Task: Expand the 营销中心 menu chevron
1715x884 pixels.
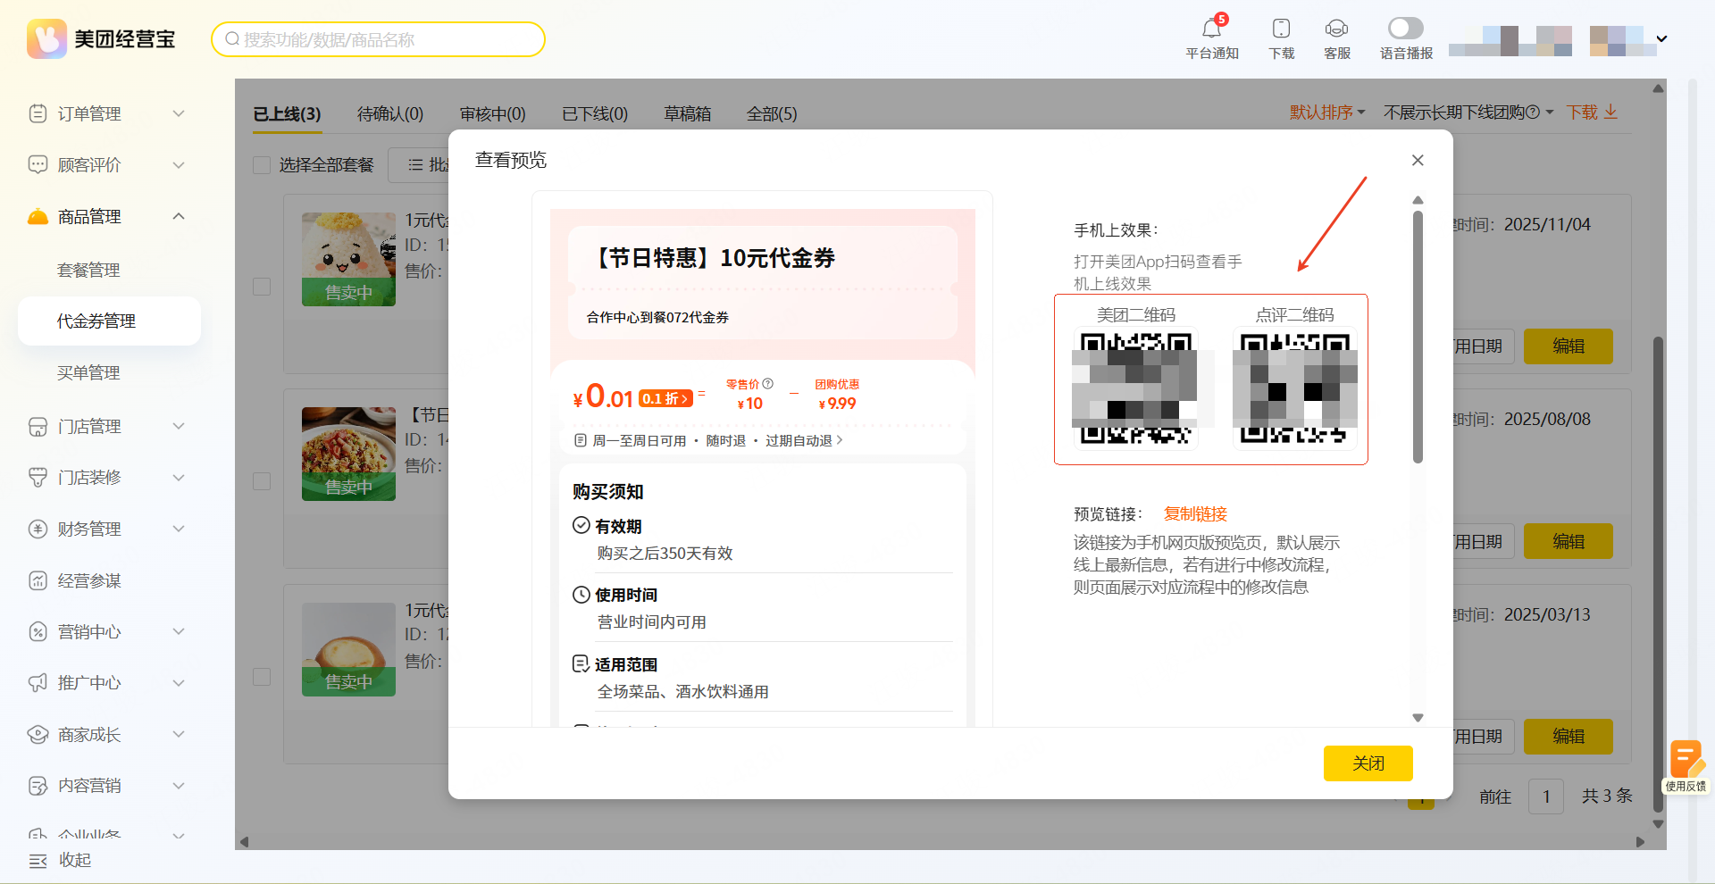Action: click(x=179, y=631)
